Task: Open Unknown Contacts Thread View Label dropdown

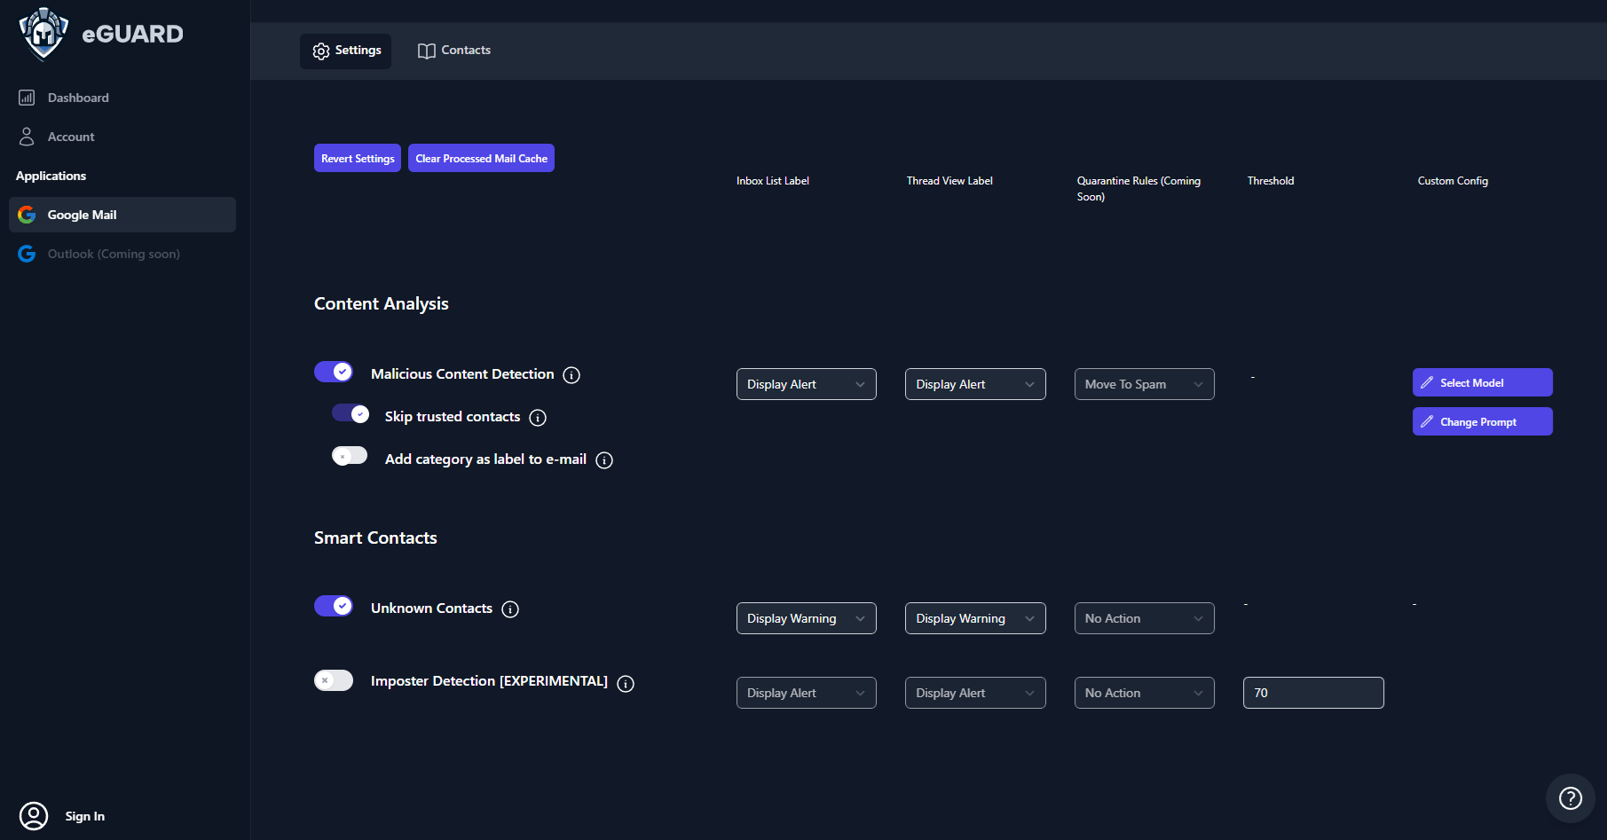Action: (x=975, y=618)
